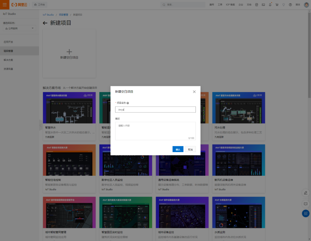Click the 项目名称 input containing Aniya
The height and width of the screenshot is (241, 311).
point(155,109)
